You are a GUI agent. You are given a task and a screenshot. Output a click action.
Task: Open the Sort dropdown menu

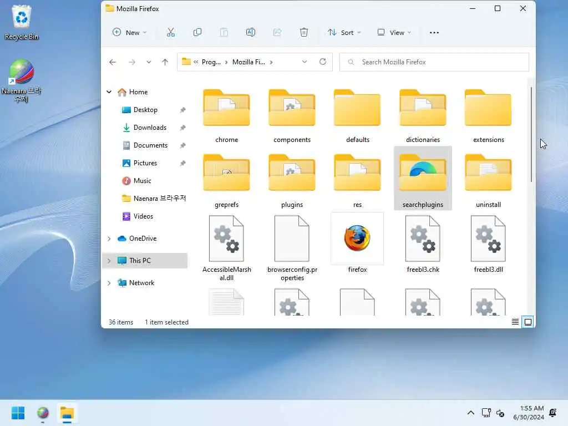344,33
